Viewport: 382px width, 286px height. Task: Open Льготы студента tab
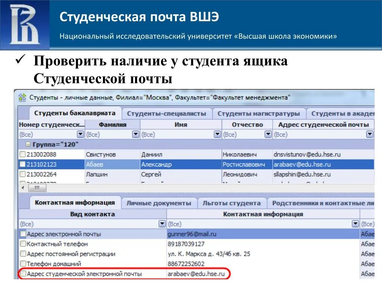(231, 203)
